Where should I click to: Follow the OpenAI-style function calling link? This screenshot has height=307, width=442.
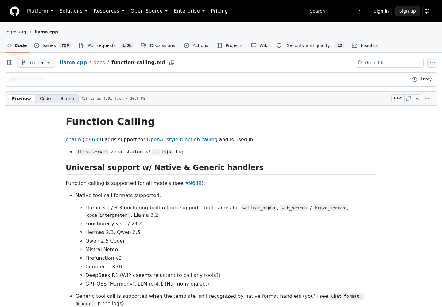point(182,140)
